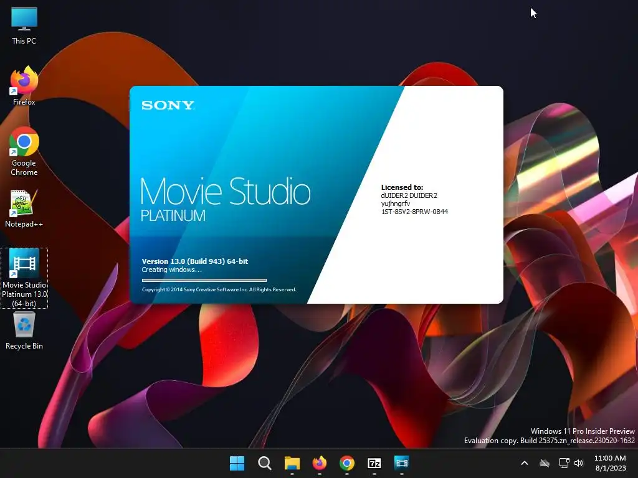Open 7-Zip from the taskbar
This screenshot has height=478, width=638.
point(374,463)
